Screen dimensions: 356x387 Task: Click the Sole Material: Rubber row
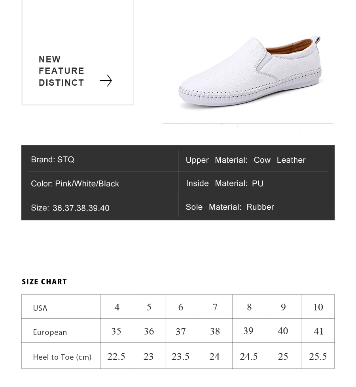(230, 207)
